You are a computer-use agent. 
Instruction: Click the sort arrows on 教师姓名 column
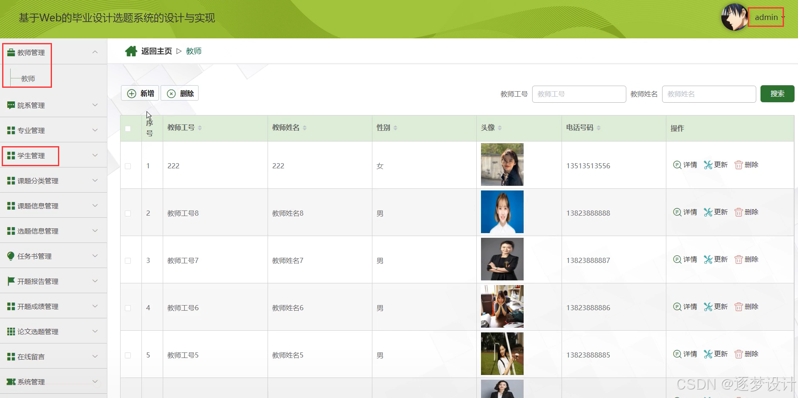click(x=305, y=128)
